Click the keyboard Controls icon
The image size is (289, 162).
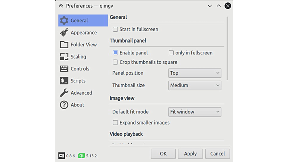point(64,69)
